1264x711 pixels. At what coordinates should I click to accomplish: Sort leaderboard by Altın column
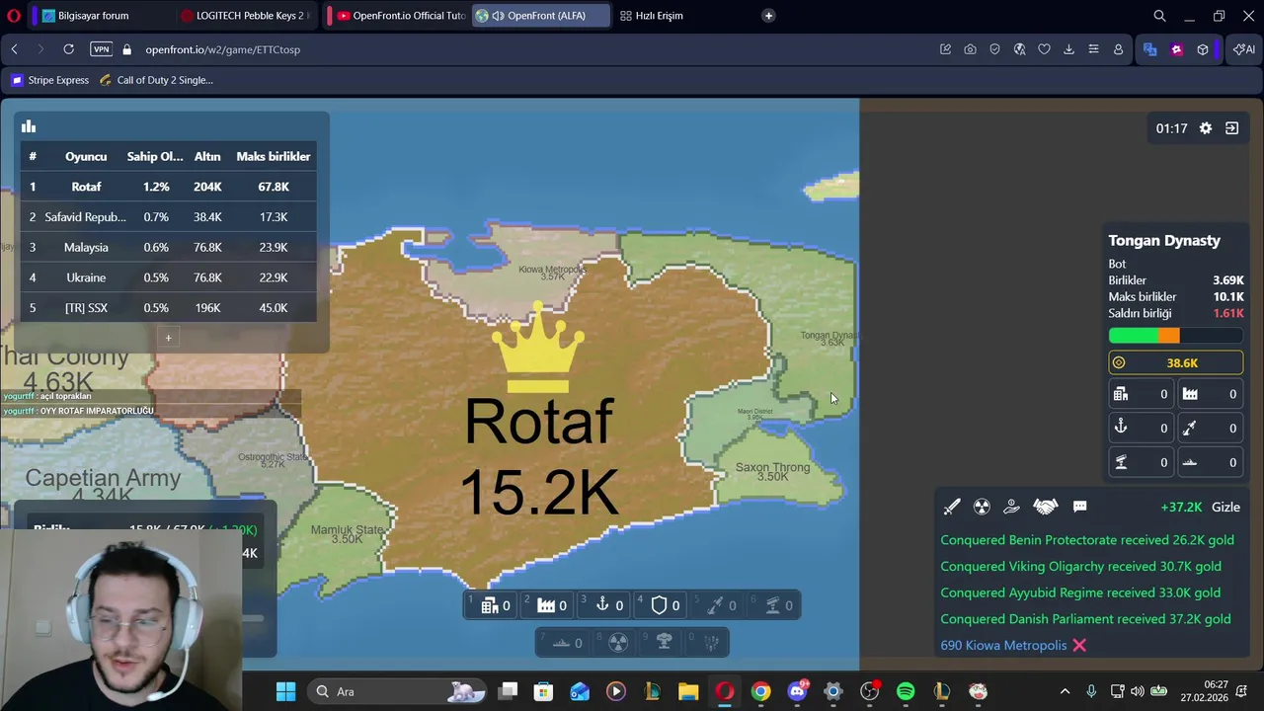pyautogui.click(x=207, y=156)
